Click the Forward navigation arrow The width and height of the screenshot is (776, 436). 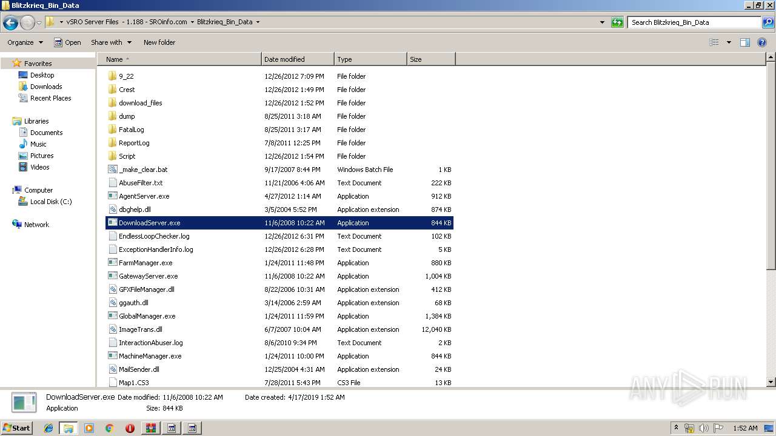(x=27, y=23)
